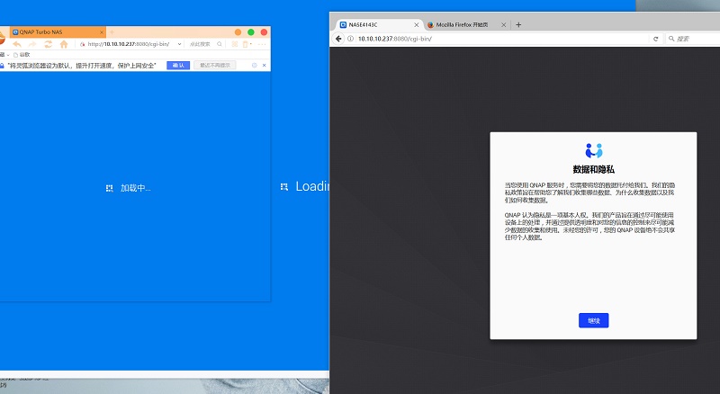Image resolution: width=720 pixels, height=394 pixels.
Task: Reload the page in Firefox
Action: pyautogui.click(x=656, y=39)
